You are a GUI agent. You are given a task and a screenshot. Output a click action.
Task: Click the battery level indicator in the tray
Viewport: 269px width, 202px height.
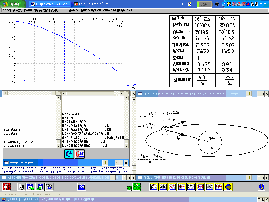tap(204, 4)
